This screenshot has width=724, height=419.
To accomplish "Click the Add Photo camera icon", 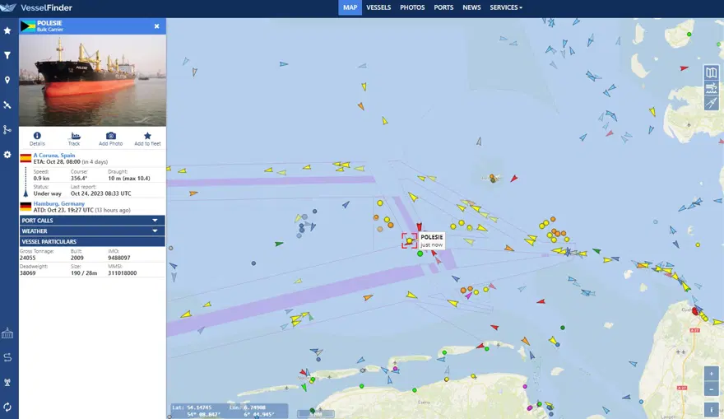I will click(111, 136).
